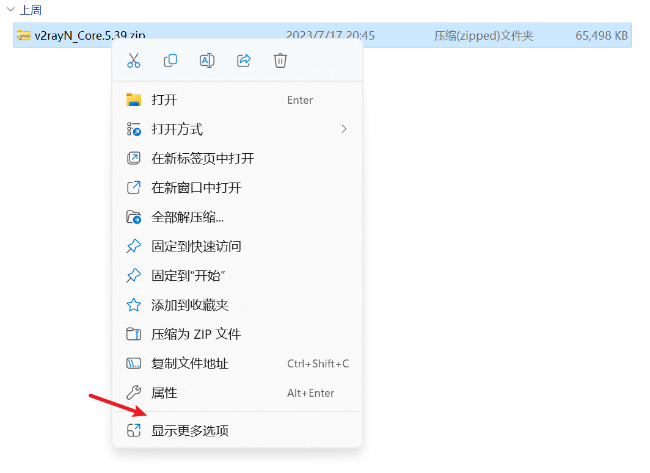Select 全部解压缩... option
The width and height of the screenshot is (650, 473).
coord(237,217)
